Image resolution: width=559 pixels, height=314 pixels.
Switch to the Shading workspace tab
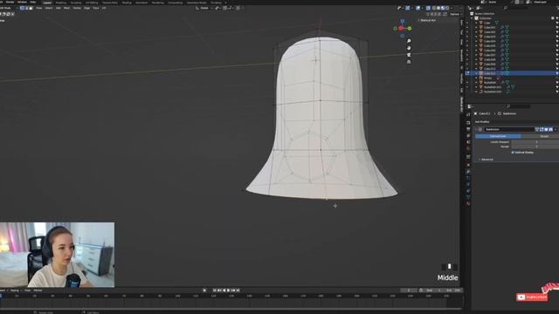point(128,3)
